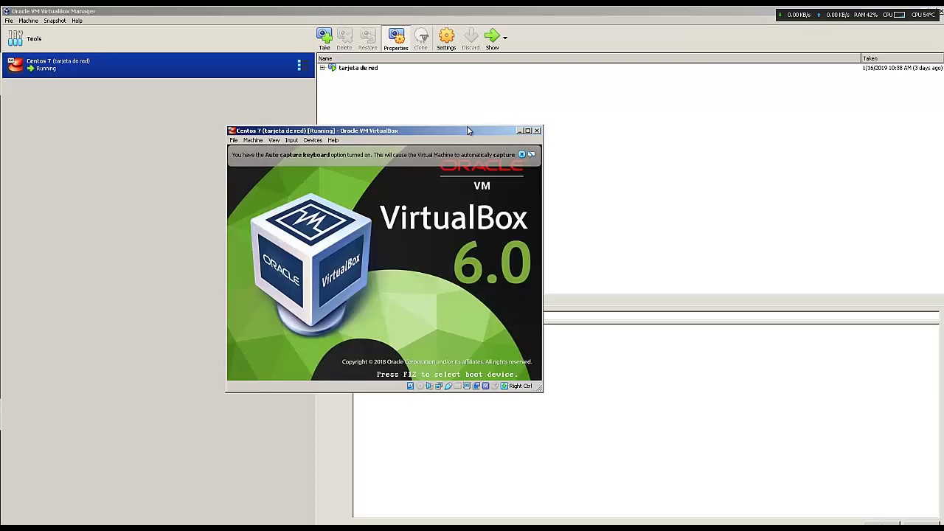Open Help menu in Centos 7 VM window
This screenshot has width=944, height=531.
(x=333, y=140)
